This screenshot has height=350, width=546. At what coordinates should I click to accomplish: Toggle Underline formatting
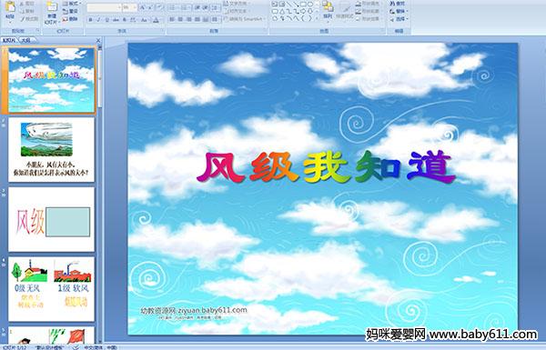[x=106, y=20]
